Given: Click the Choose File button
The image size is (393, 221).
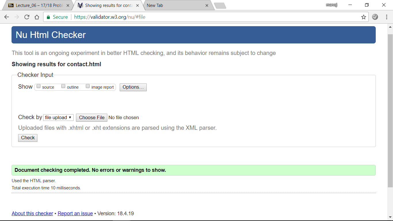Looking at the screenshot, I should [x=92, y=117].
